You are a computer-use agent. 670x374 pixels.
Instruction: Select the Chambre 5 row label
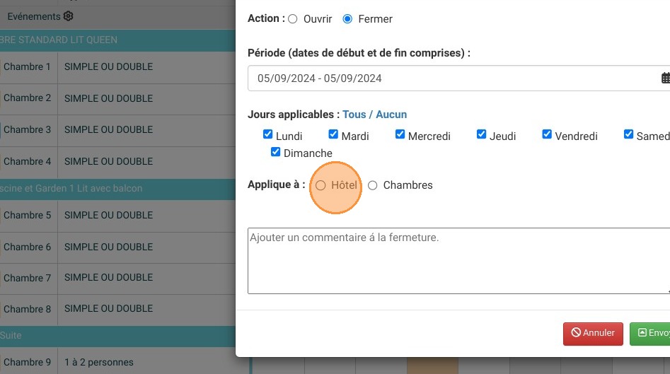coord(28,215)
